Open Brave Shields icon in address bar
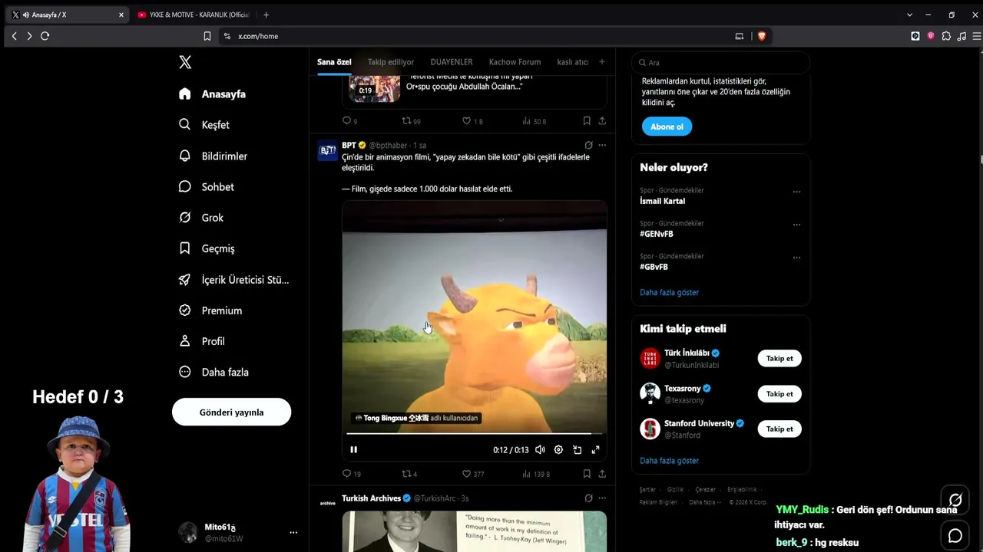983x552 pixels. 762,36
